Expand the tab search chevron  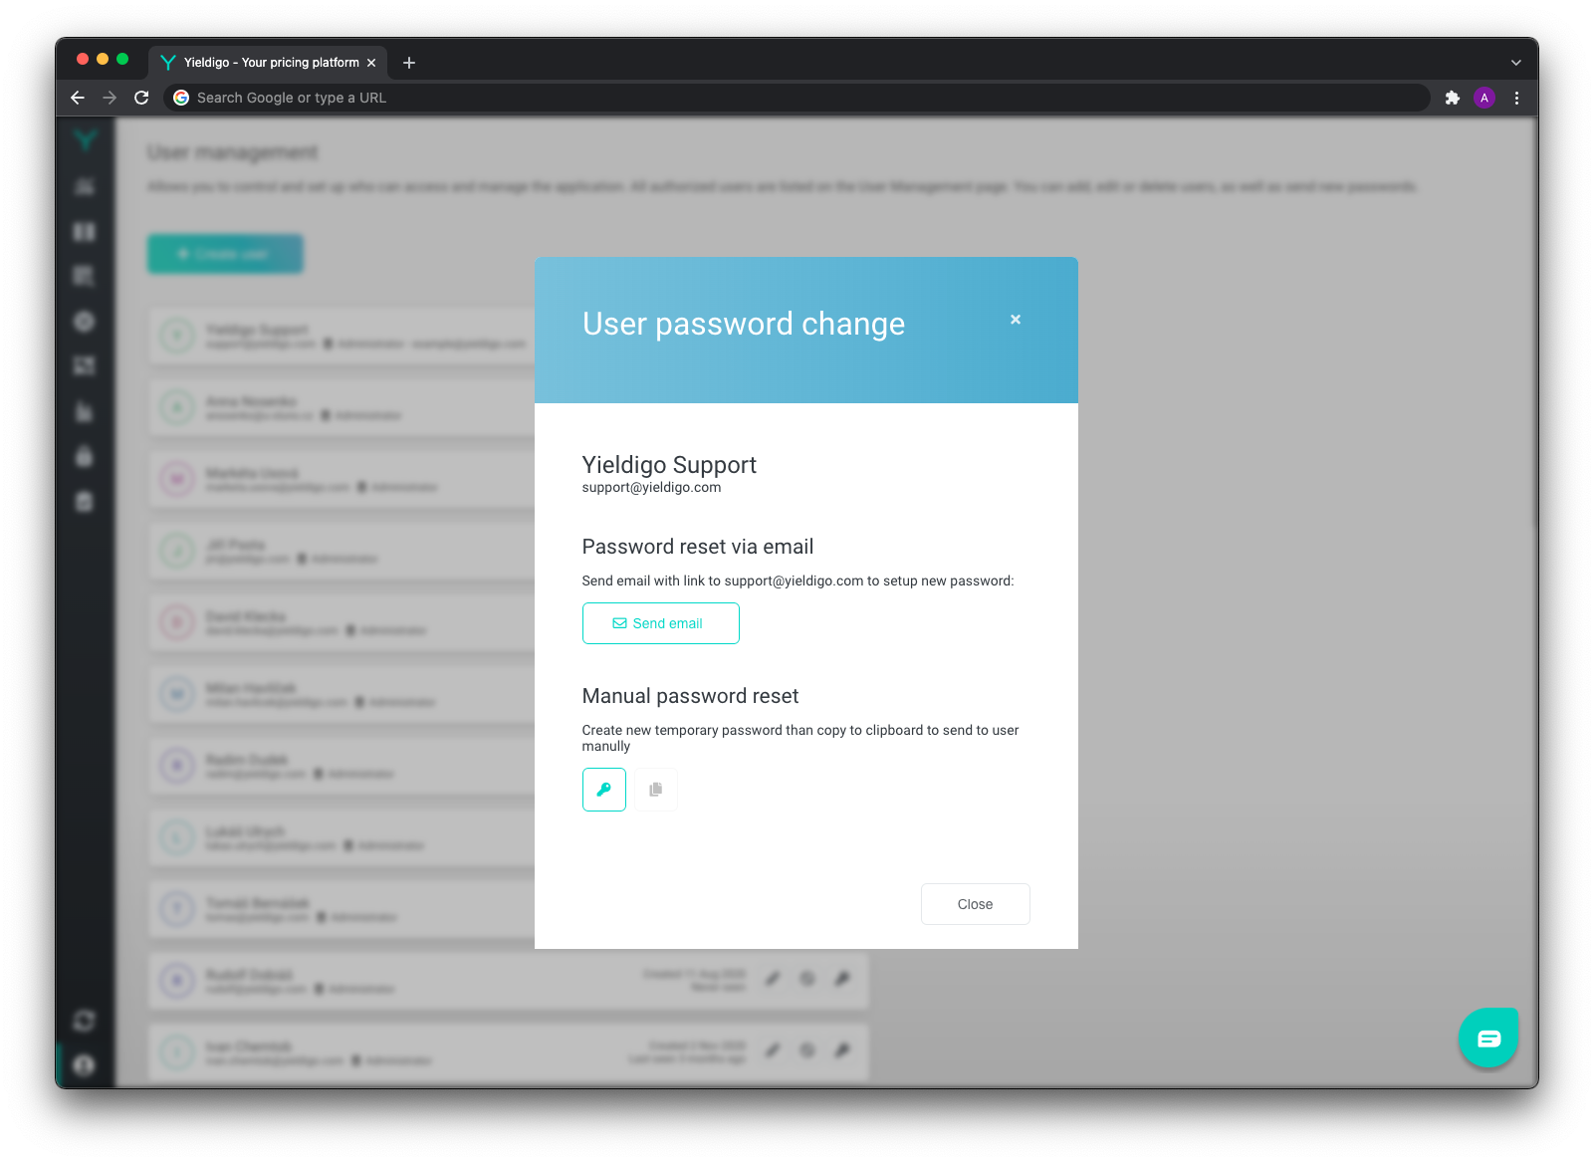[1515, 63]
